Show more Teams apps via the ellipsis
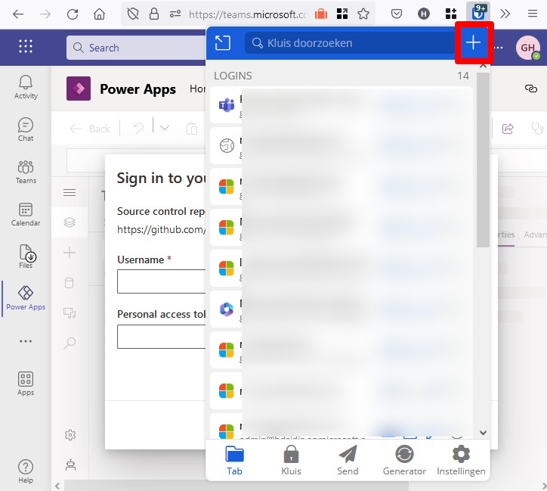547x491 pixels. pyautogui.click(x=26, y=341)
